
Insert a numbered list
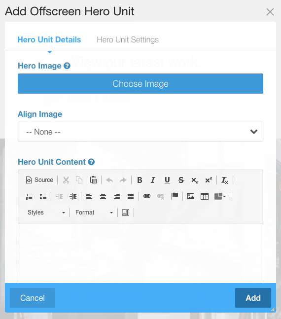tap(29, 196)
